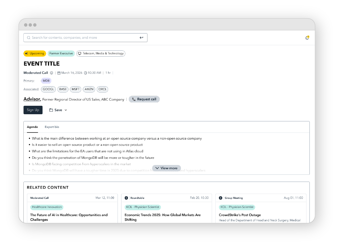Click 'Moderated Call' label in event details
The height and width of the screenshot is (247, 339).
36,73
